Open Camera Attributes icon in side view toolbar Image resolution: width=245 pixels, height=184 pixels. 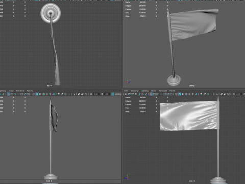click(133, 94)
